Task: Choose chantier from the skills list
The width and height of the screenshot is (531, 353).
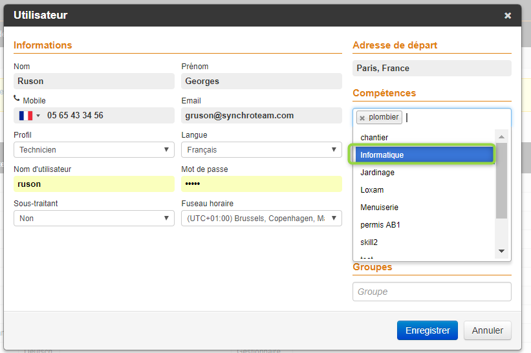Action: coord(425,138)
